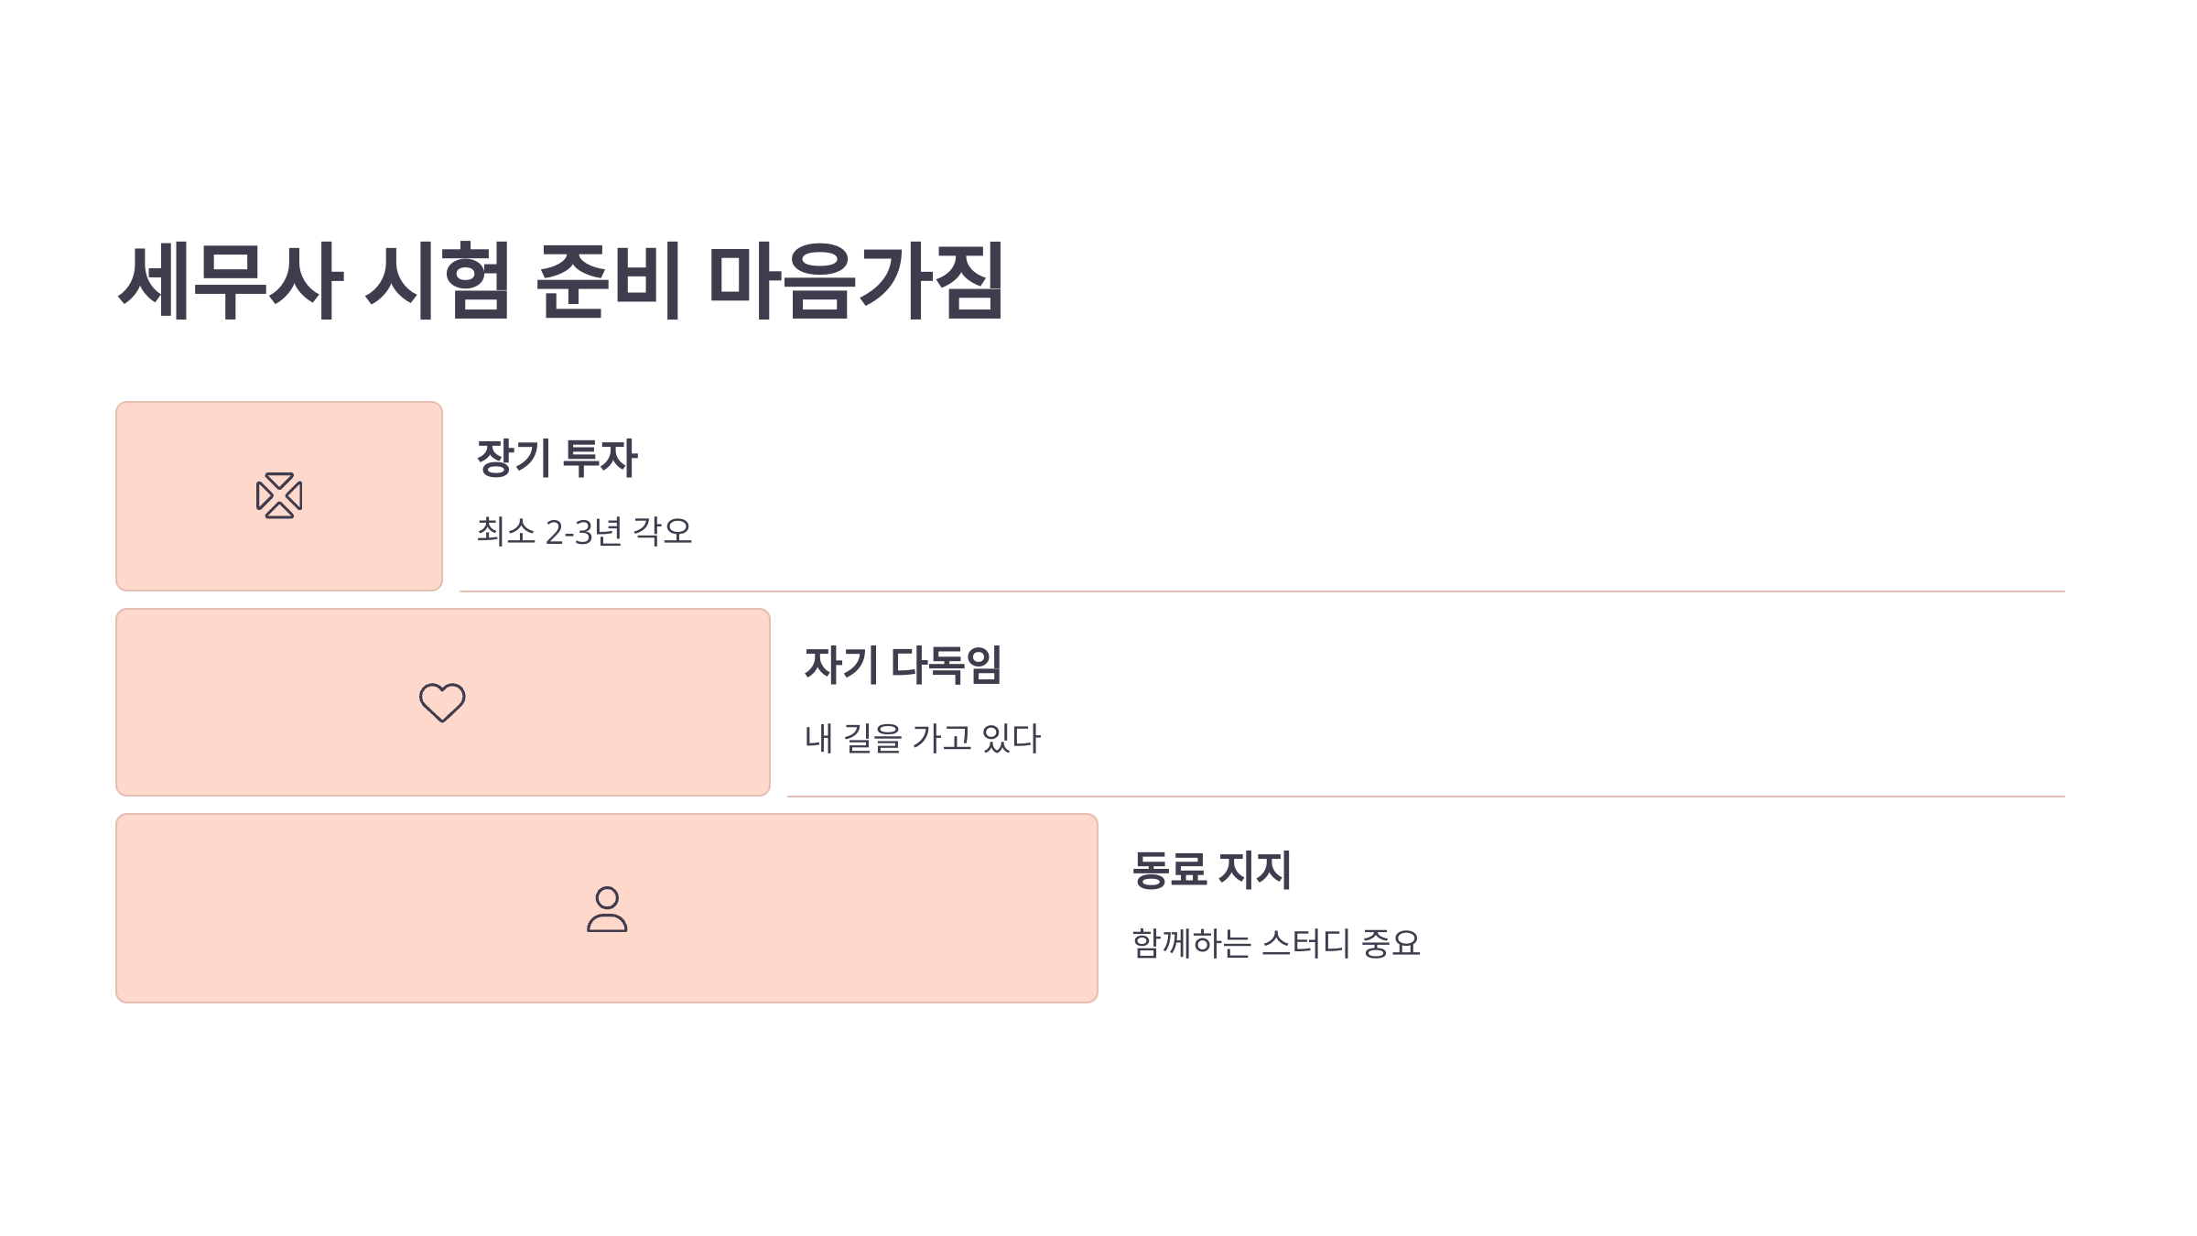Click the word 함께하는 in last description
This screenshot has height=1236, width=2197.
[1192, 943]
